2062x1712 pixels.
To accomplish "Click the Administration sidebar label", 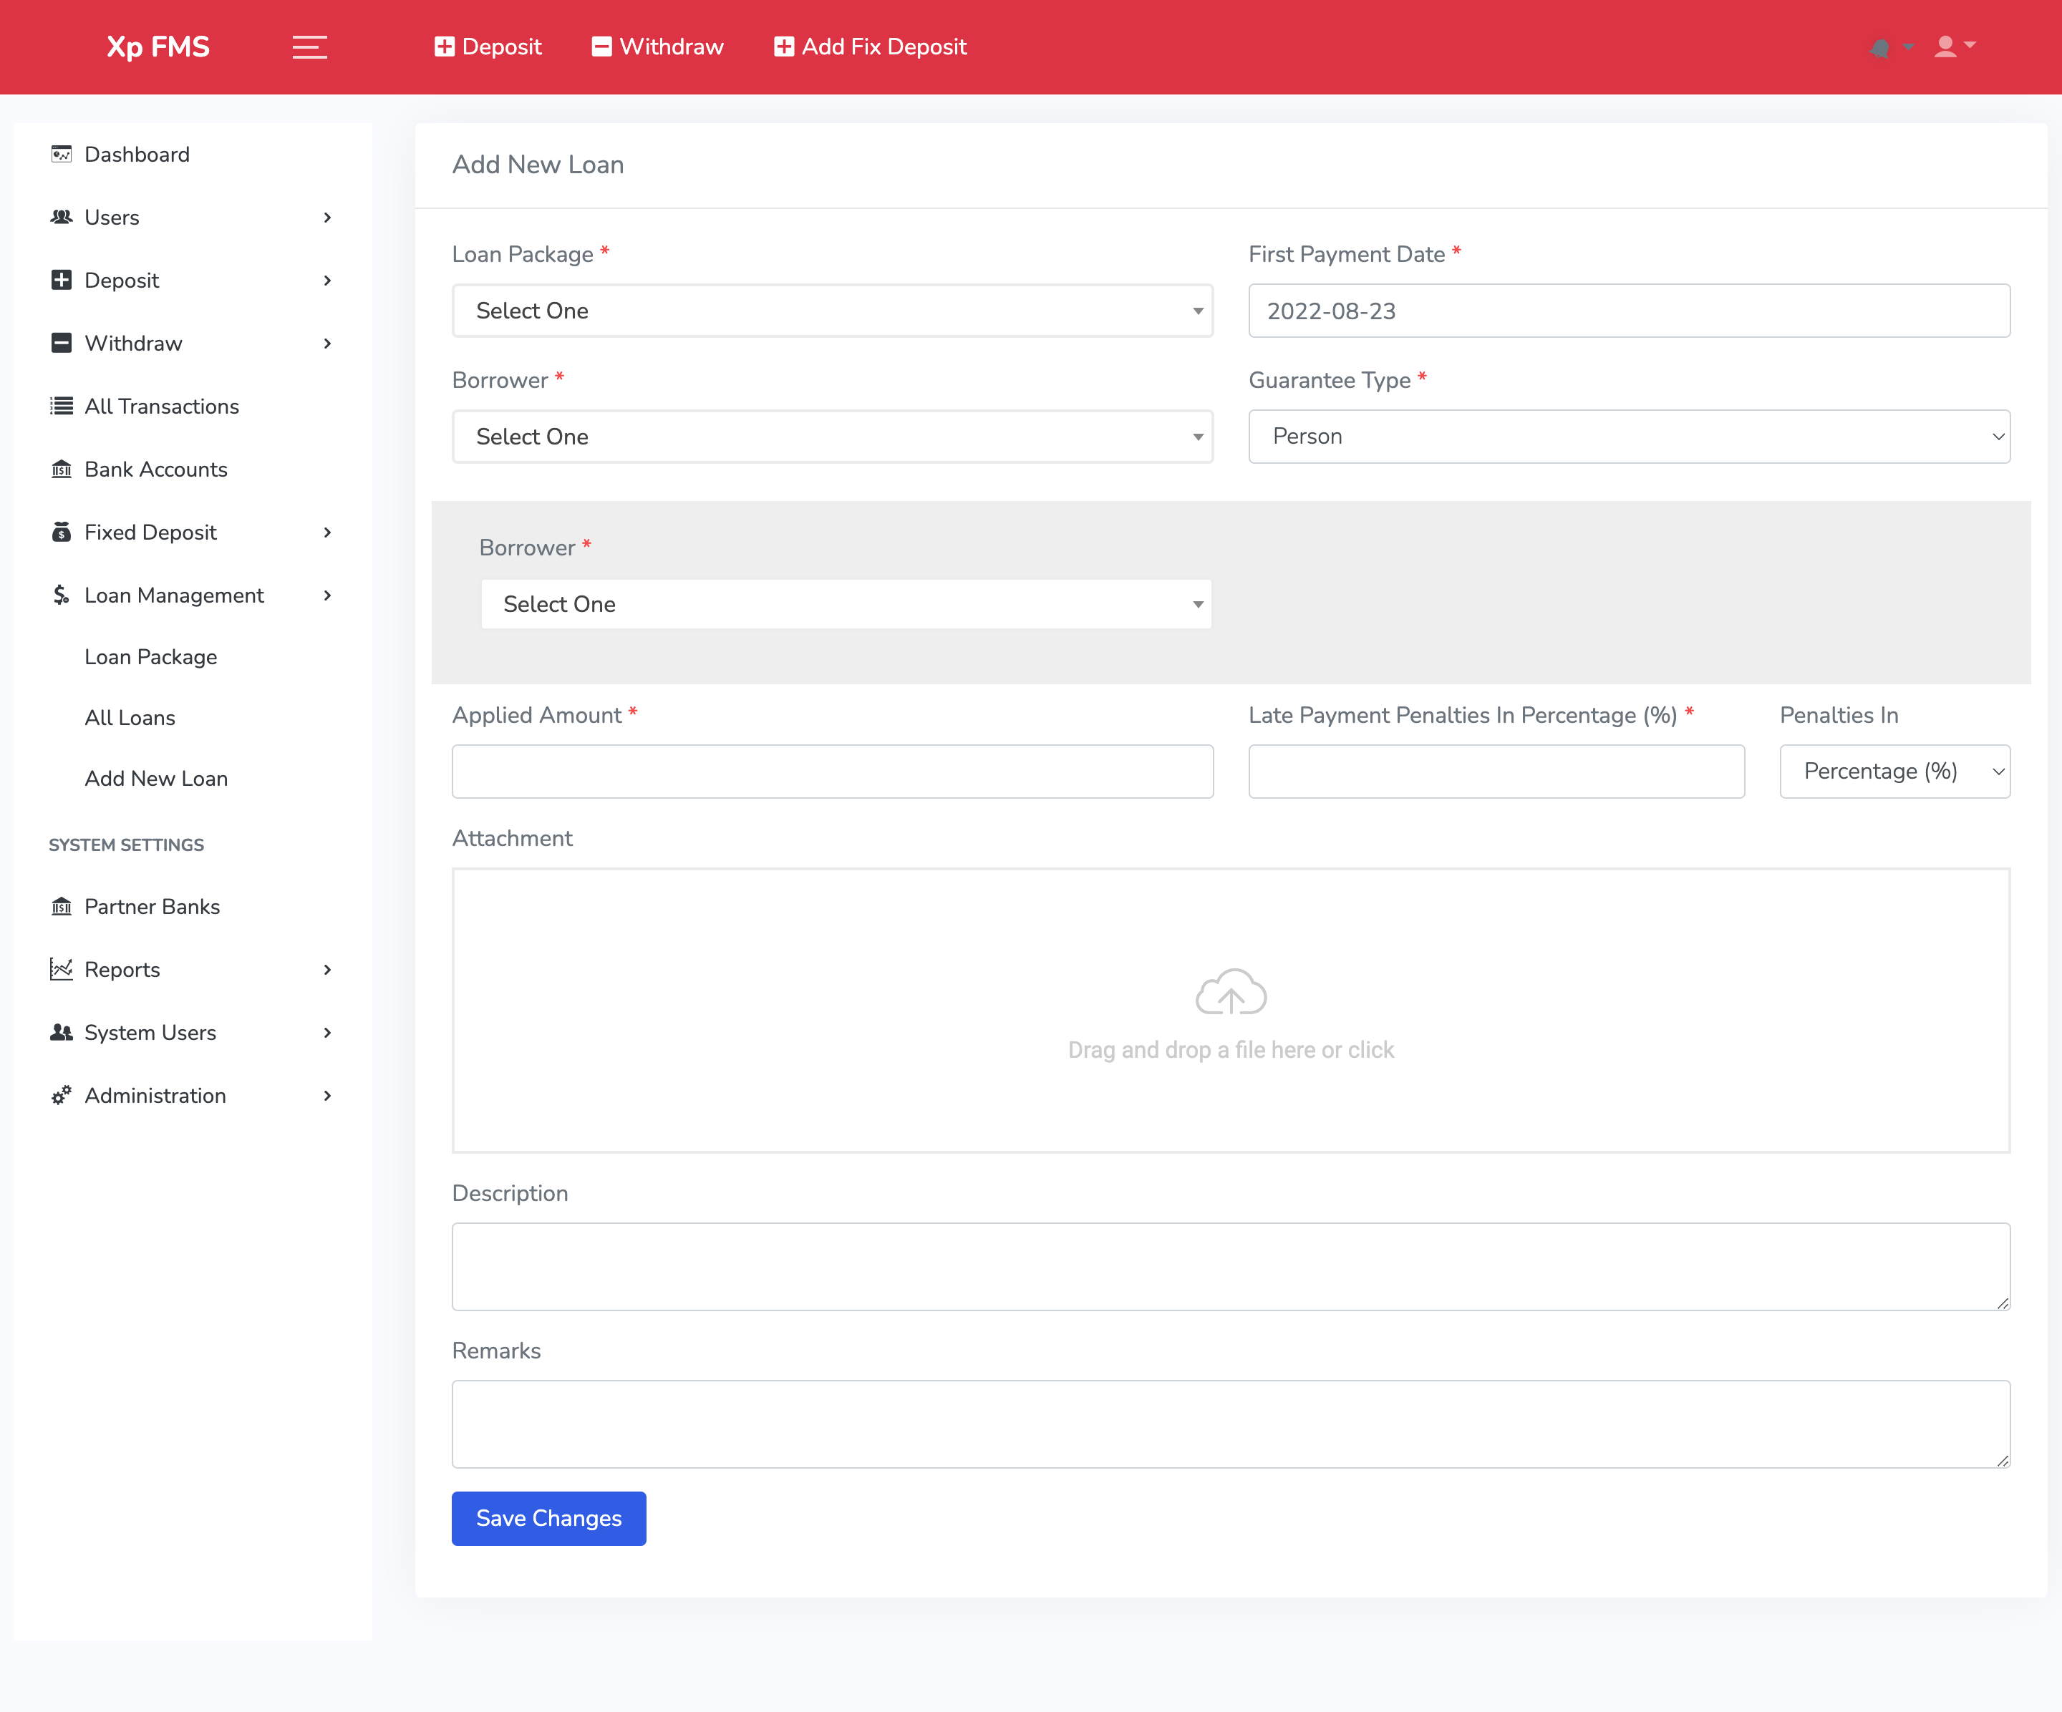I will point(155,1096).
